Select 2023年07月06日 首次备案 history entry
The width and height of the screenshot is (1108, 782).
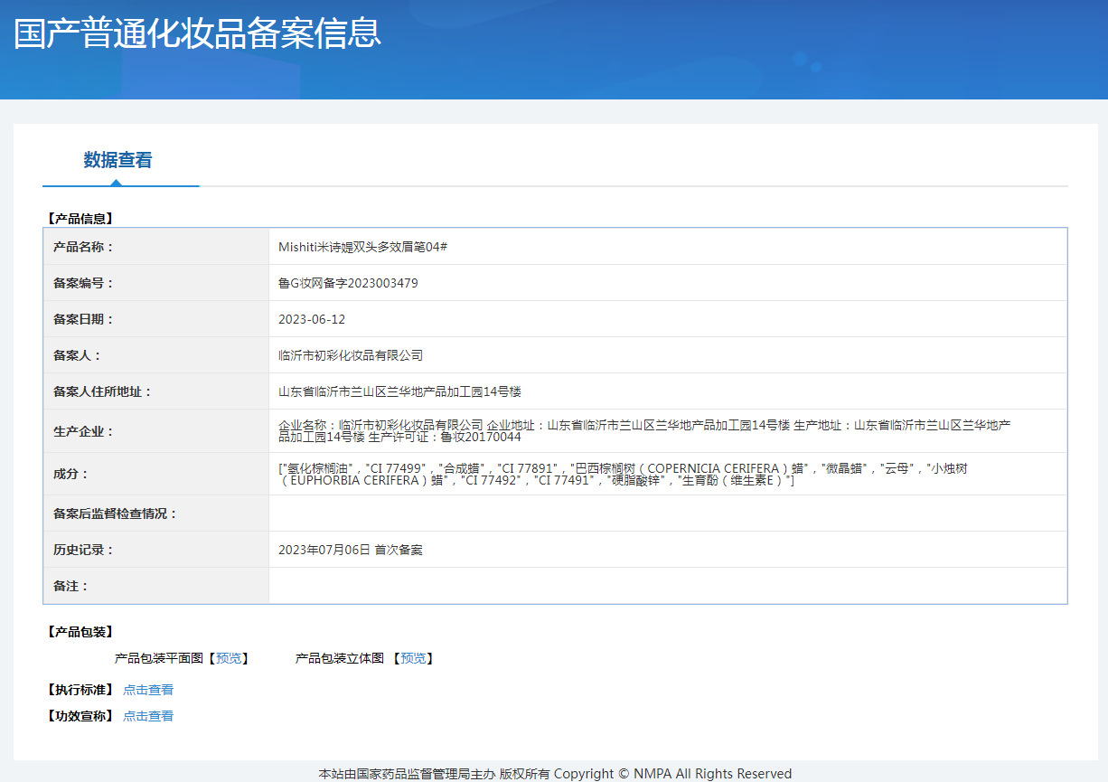click(351, 550)
